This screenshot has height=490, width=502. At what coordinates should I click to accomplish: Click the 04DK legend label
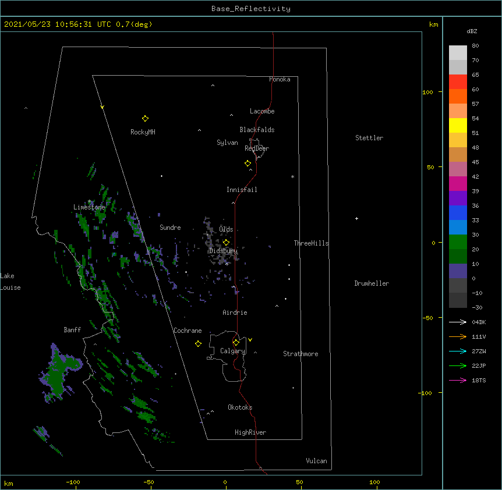pyautogui.click(x=479, y=322)
